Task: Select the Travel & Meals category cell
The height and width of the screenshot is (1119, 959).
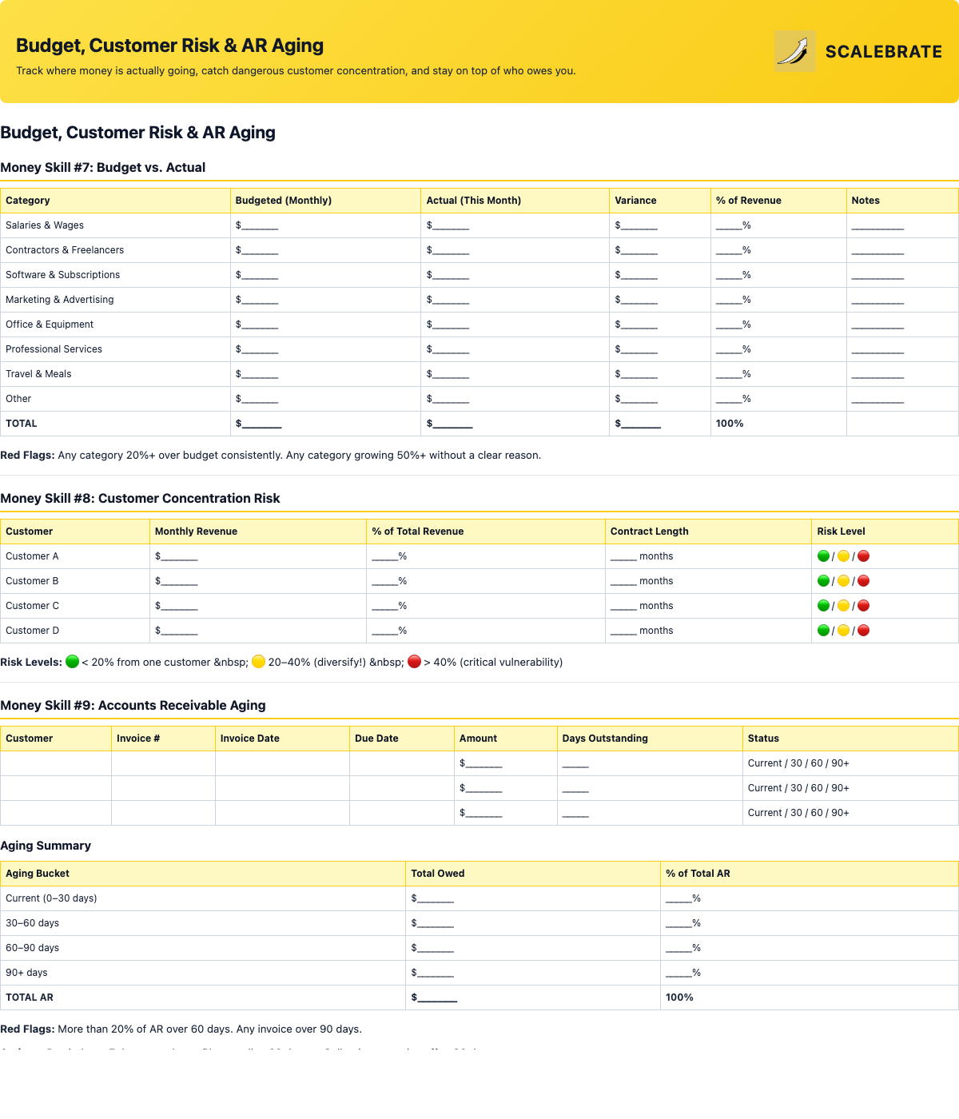Action: pyautogui.click(x=115, y=374)
